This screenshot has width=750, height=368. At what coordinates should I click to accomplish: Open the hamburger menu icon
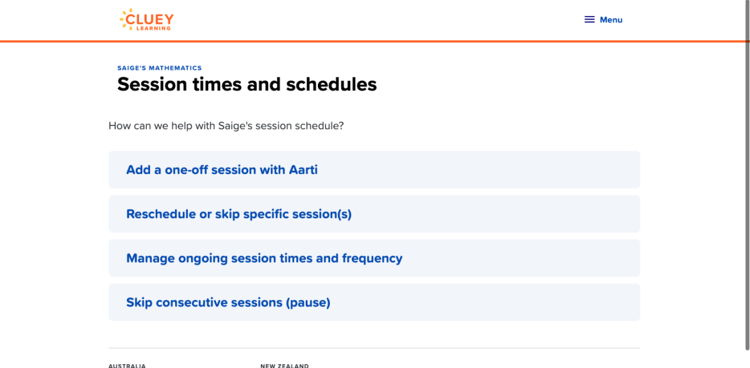tap(590, 20)
